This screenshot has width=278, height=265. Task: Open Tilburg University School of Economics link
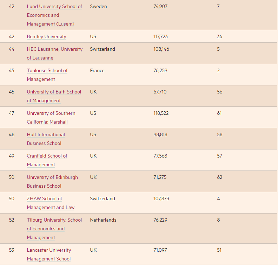(x=54, y=229)
